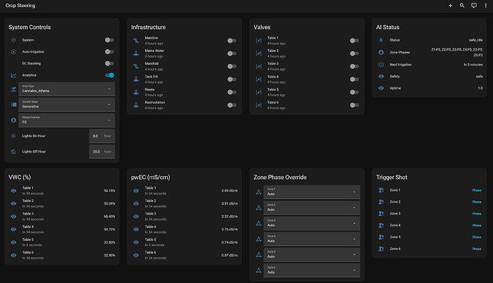
Task: Turn on the Manifold switch
Action: (231, 66)
